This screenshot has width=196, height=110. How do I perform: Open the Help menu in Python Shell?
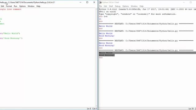[x=141, y=6]
